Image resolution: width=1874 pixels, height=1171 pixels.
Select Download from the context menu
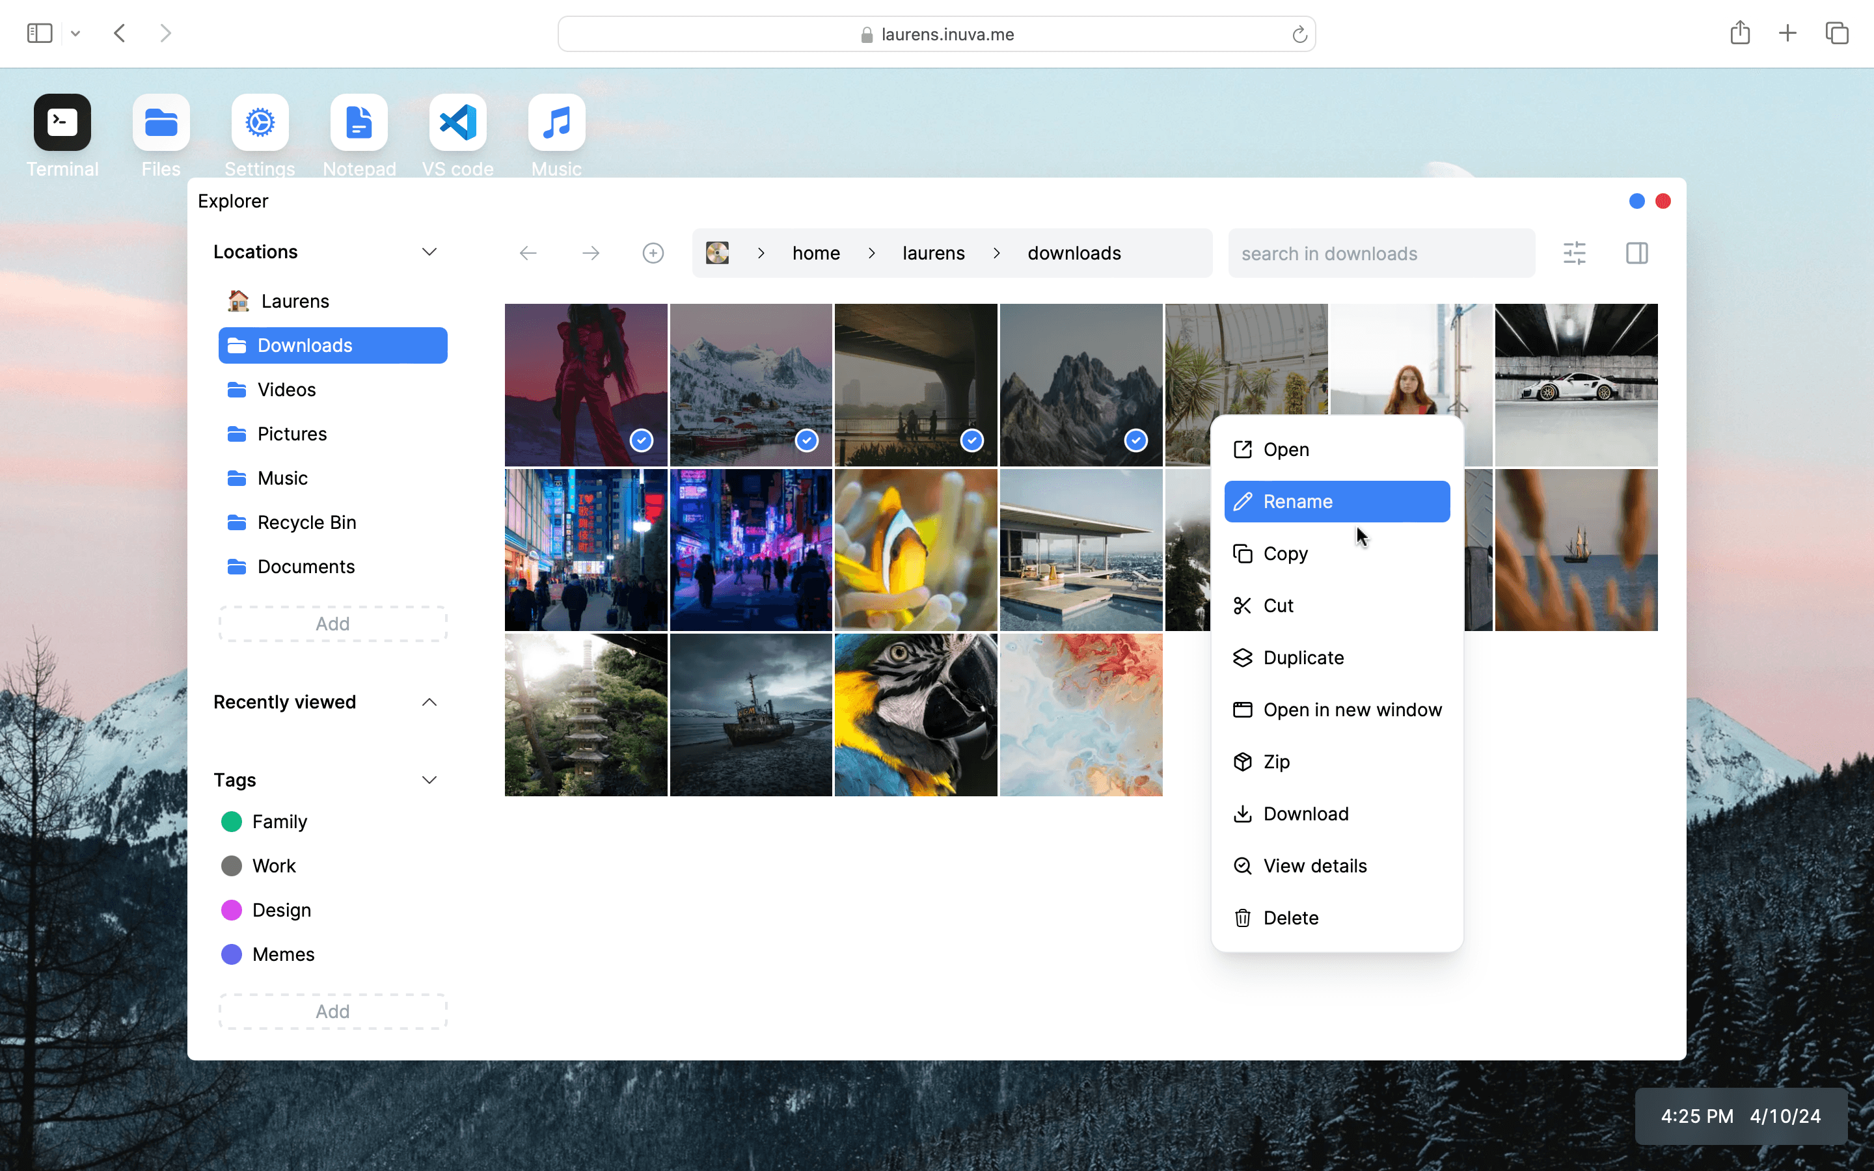tap(1306, 812)
